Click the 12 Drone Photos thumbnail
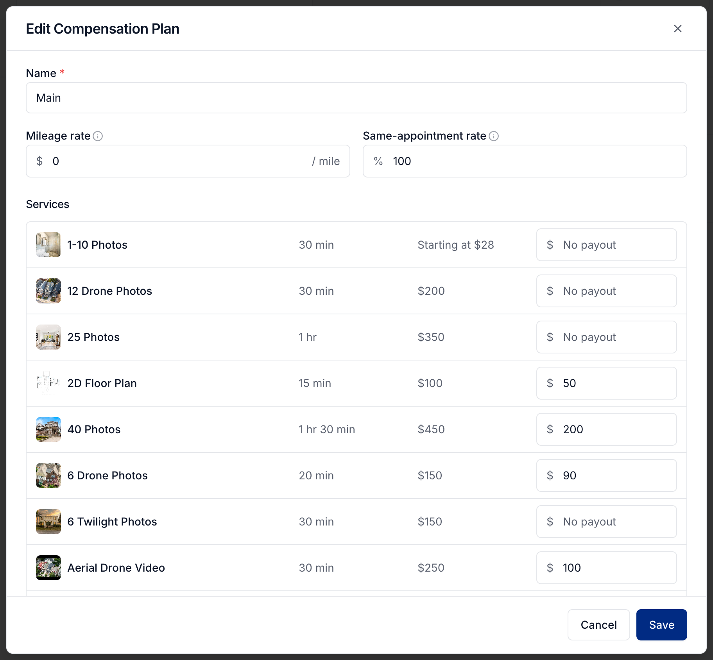Viewport: 713px width, 660px height. (x=48, y=291)
